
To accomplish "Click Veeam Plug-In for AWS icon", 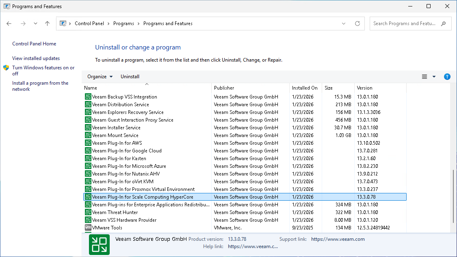I will [x=88, y=143].
